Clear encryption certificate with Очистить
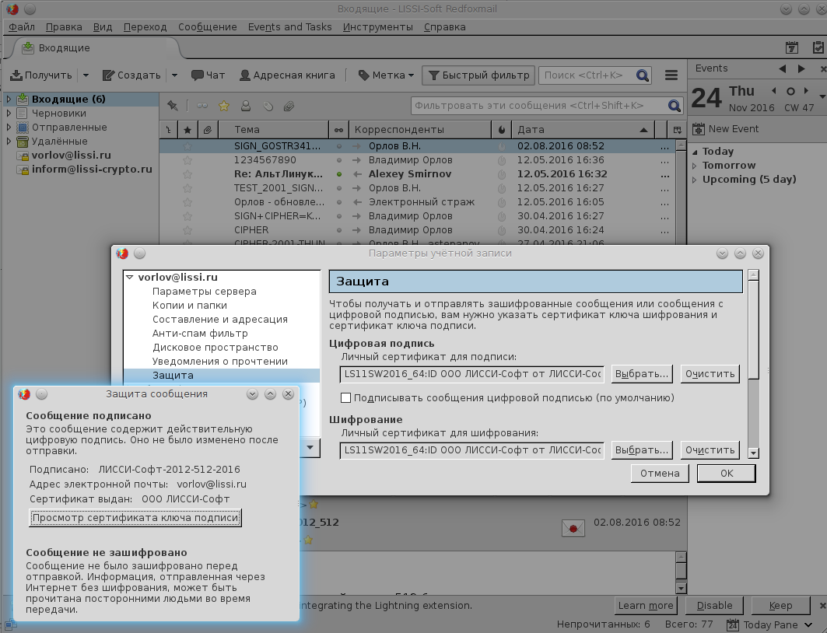The width and height of the screenshot is (827, 633). click(710, 450)
